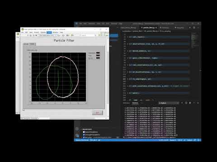This screenshot has height=162, width=217.
Task: Click third plot legend color swatch
Action: click(x=98, y=58)
